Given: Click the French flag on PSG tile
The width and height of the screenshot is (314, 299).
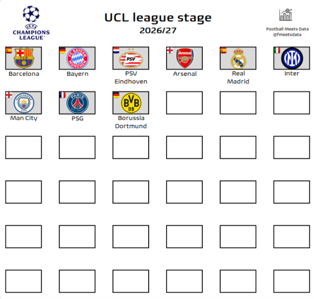Looking at the screenshot, I should tap(62, 95).
